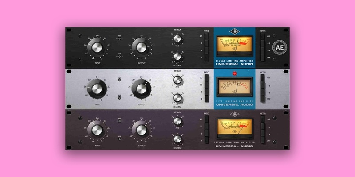Set silver 1176 meter to +8
This screenshot has height=177, width=355.
tap(263, 85)
